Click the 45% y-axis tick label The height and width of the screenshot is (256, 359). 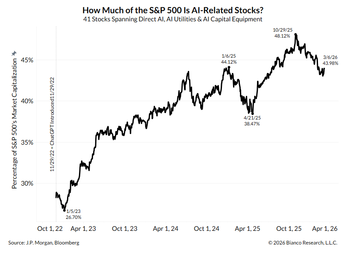click(26, 60)
